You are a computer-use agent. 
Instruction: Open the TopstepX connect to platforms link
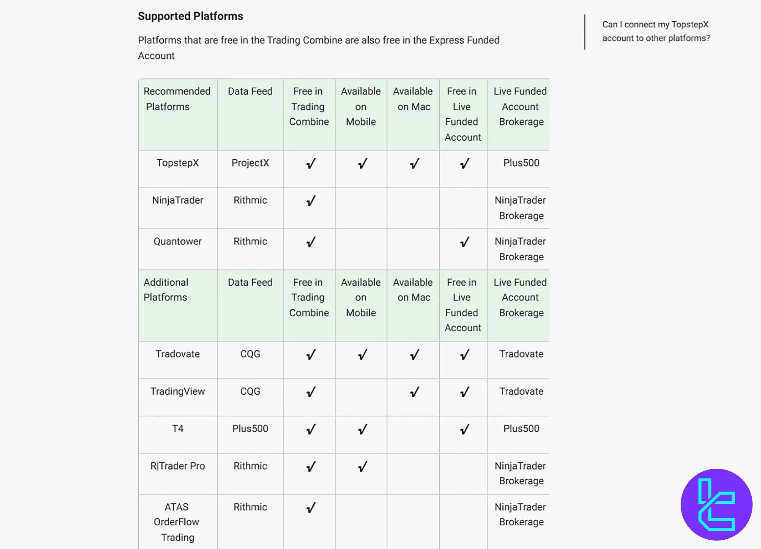[x=656, y=31]
